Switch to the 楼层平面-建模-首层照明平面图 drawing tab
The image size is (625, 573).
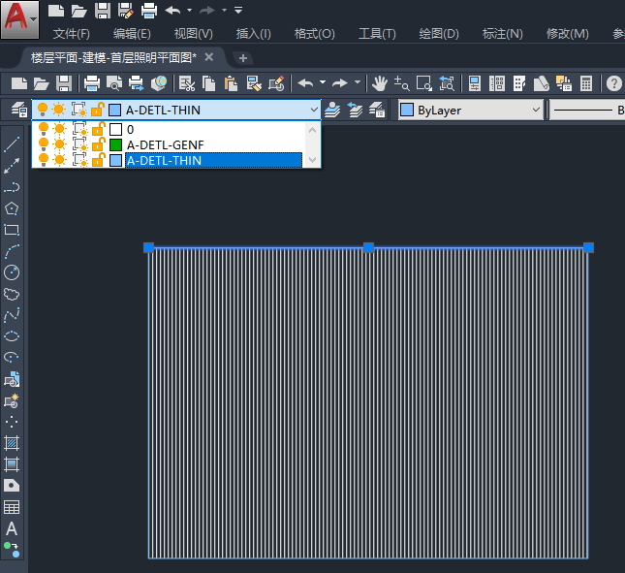(x=113, y=58)
